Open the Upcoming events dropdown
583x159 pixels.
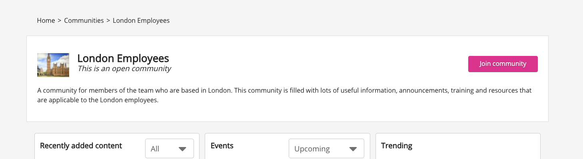coord(326,149)
